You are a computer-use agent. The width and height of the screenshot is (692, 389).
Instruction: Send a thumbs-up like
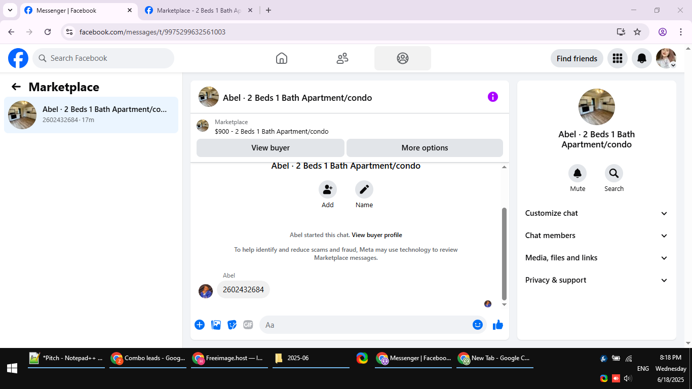tap(498, 325)
